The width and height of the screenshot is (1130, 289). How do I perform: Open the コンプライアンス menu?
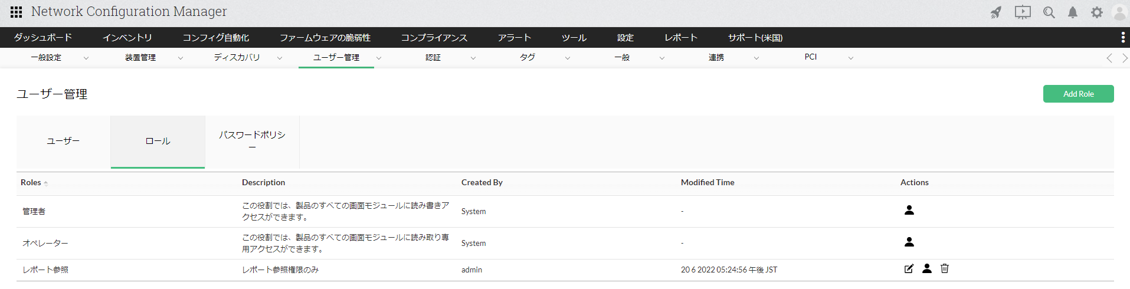[434, 38]
